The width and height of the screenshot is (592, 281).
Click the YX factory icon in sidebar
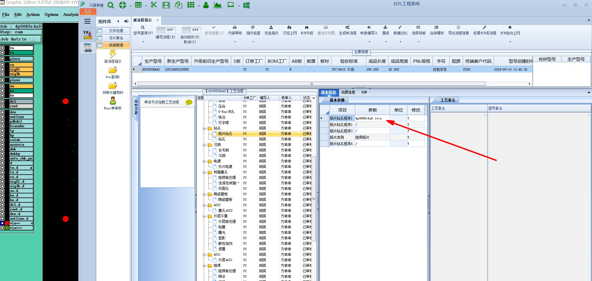88,35
